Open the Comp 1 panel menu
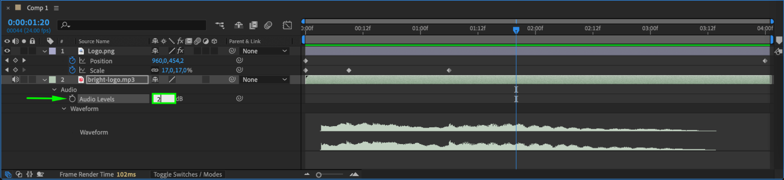This screenshot has height=180, width=784. (56, 8)
